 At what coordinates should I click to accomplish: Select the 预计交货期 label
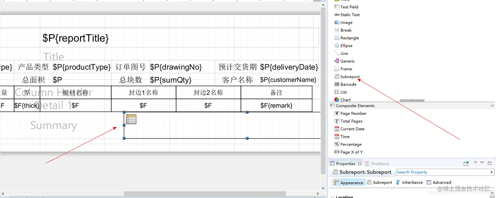(x=238, y=67)
